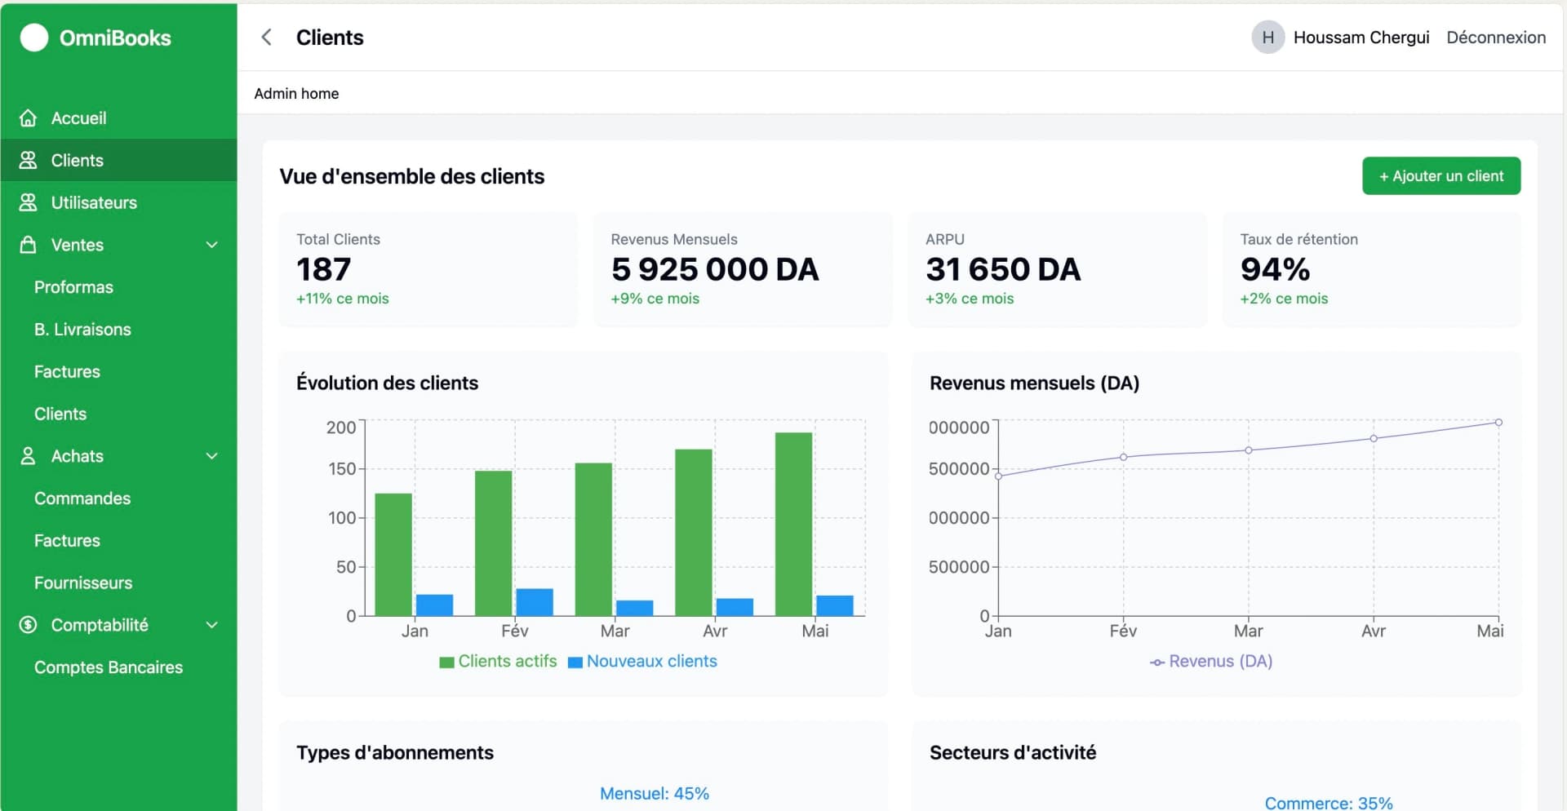Click the back arrow next to Clients heading
This screenshot has height=811, width=1567.
[x=266, y=37]
